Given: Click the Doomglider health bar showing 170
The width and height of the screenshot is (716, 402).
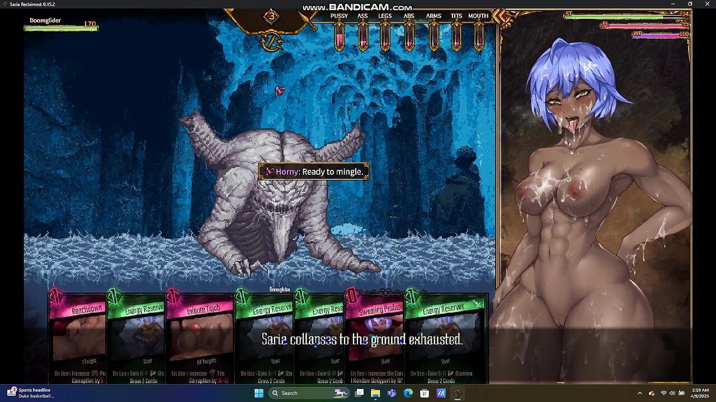Looking at the screenshot, I should (x=62, y=28).
